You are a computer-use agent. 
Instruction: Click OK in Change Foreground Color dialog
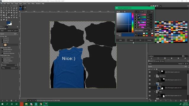point(140,40)
